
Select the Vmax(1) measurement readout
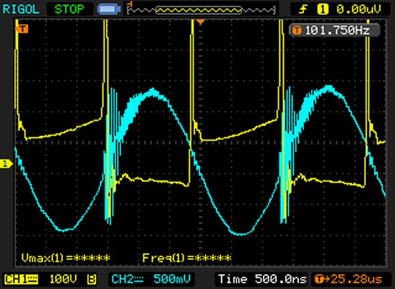point(65,258)
